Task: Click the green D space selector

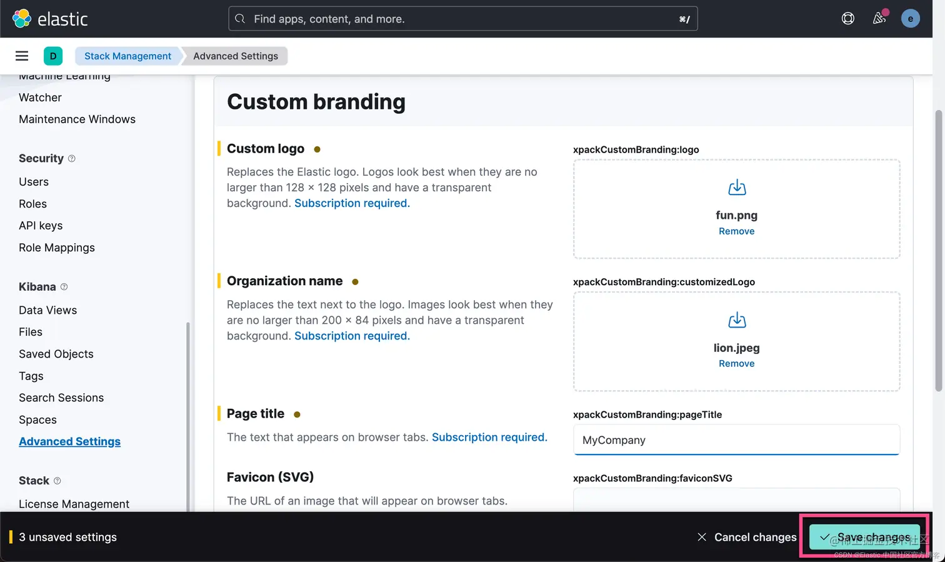Action: tap(53, 56)
